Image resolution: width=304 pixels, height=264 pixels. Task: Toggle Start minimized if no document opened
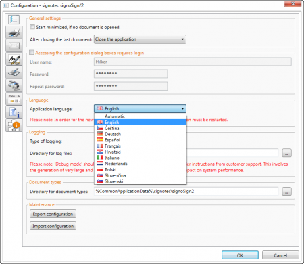point(32,27)
